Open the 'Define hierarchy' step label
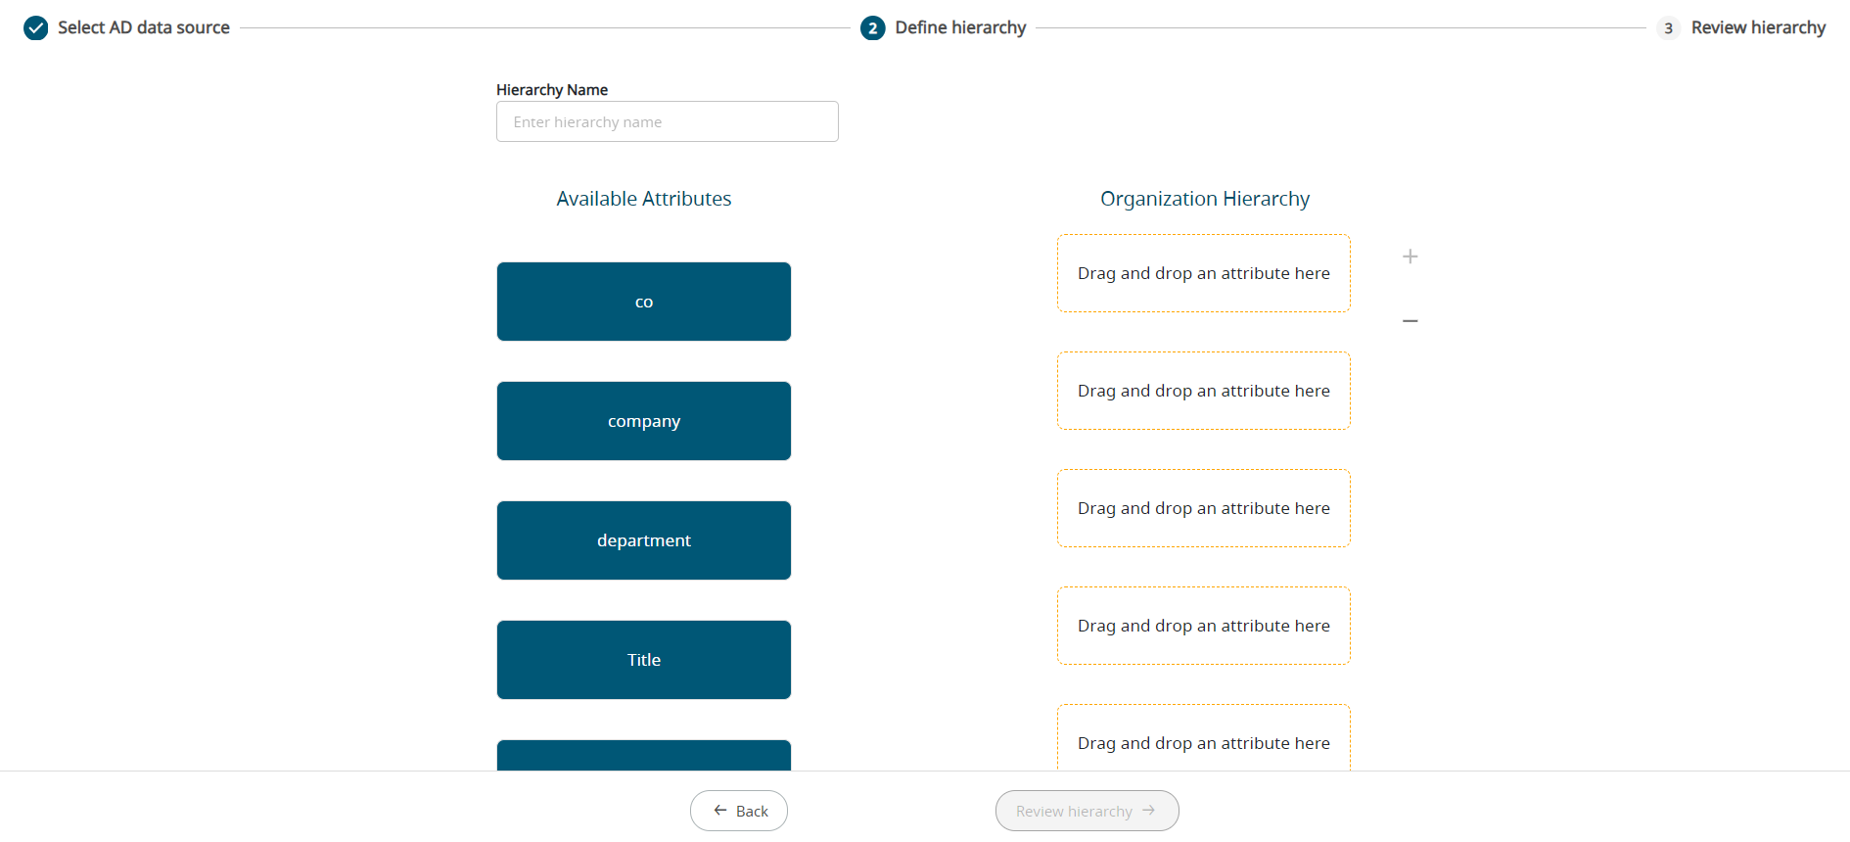Viewport: 1850px width, 842px height. coord(960,27)
